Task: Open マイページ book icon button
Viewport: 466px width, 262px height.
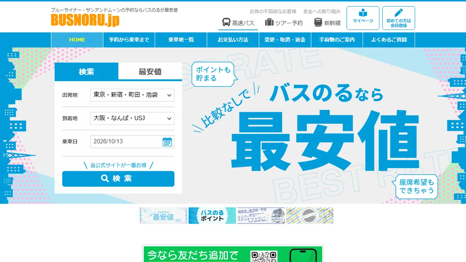Action: pyautogui.click(x=363, y=18)
